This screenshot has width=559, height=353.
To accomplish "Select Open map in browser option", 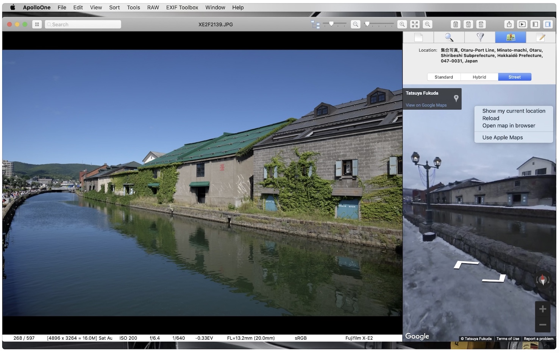I will point(509,125).
